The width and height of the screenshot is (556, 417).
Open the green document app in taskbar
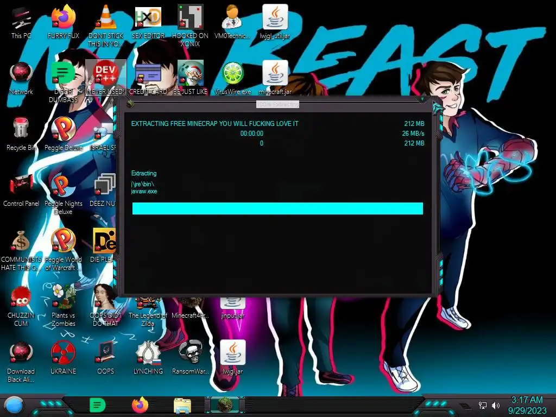pyautogui.click(x=97, y=405)
